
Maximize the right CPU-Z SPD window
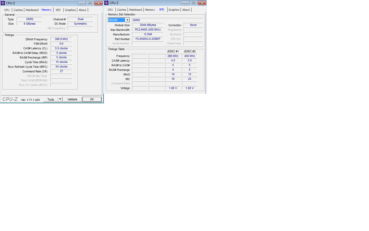tap(193, 3)
